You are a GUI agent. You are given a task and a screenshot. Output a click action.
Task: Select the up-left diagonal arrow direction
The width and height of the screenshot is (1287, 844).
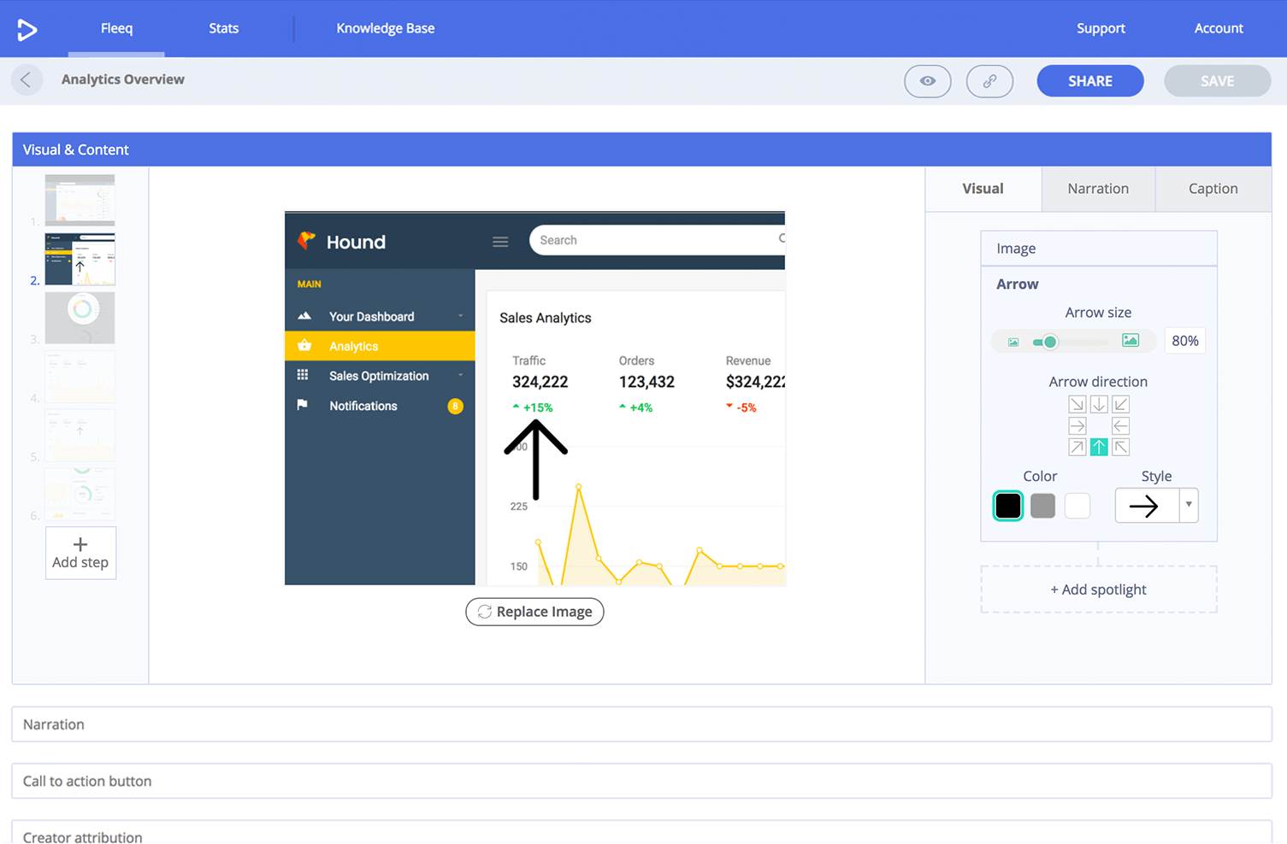1120,447
